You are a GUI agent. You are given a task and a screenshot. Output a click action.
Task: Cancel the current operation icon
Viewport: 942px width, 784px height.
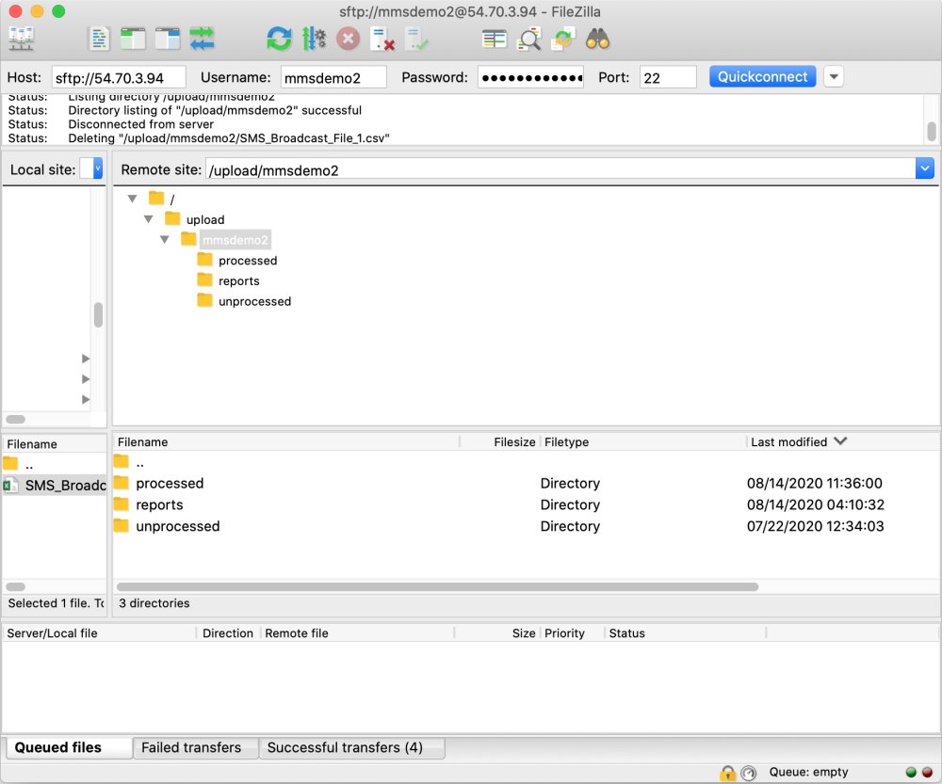[348, 40]
